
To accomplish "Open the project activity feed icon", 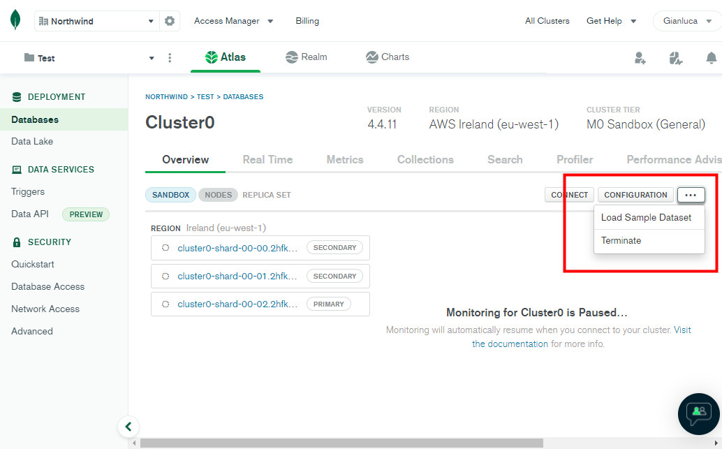I will [675, 58].
